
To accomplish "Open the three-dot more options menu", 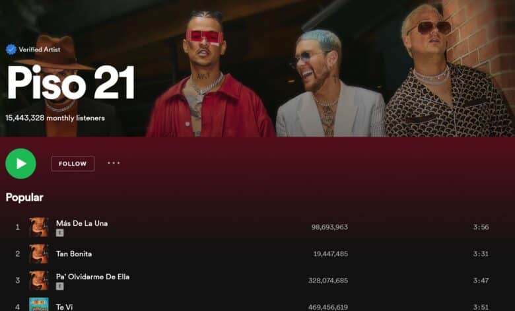I will (x=114, y=163).
